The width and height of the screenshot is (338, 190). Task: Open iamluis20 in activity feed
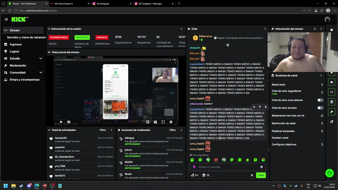61,138
